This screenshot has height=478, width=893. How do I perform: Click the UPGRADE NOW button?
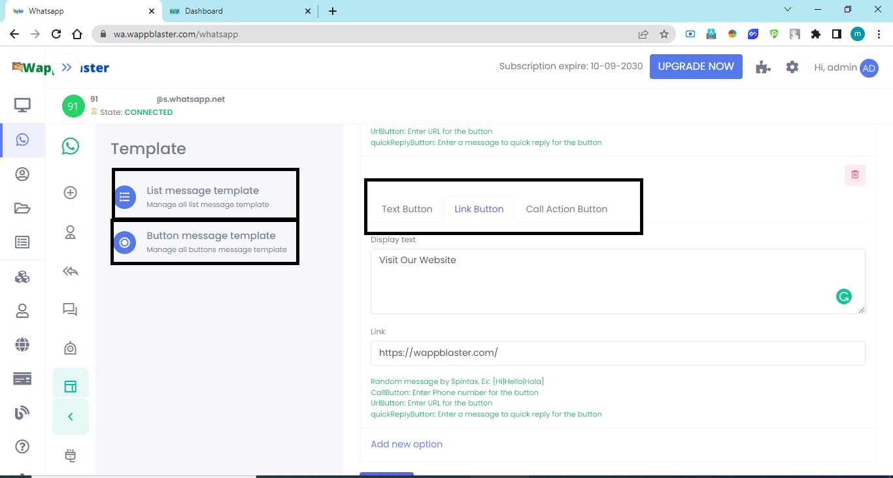tap(696, 67)
